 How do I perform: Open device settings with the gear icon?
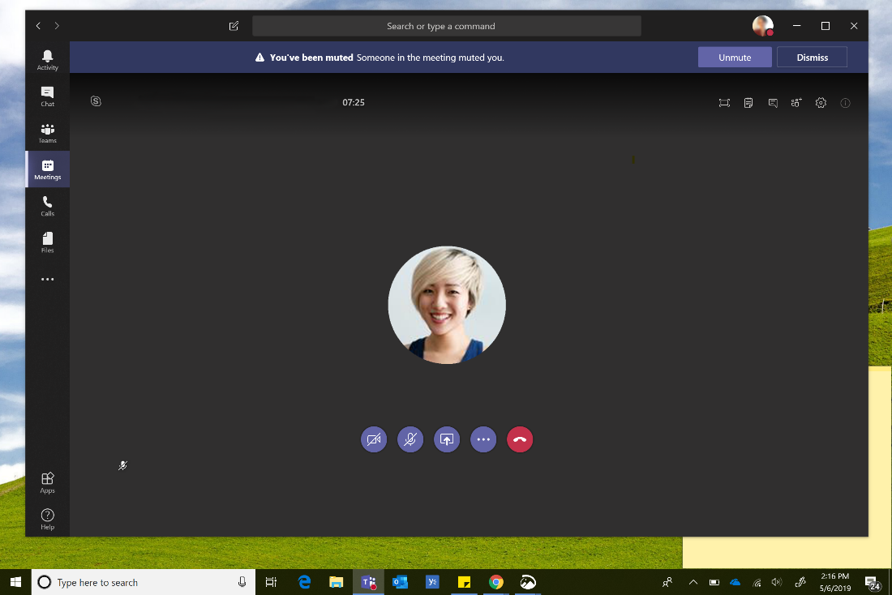[821, 103]
